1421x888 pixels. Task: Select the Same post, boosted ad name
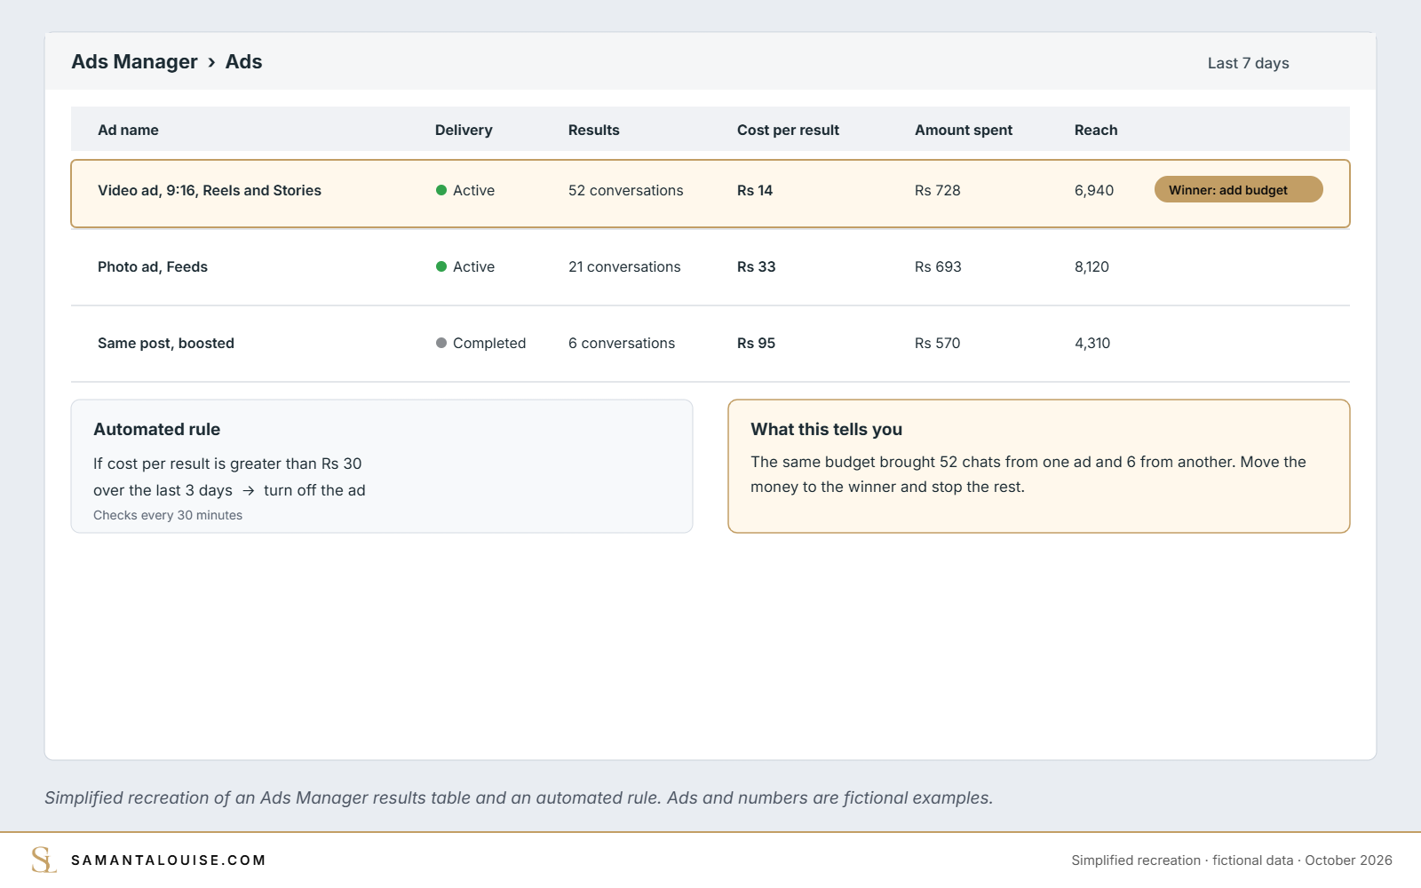pyautogui.click(x=166, y=344)
